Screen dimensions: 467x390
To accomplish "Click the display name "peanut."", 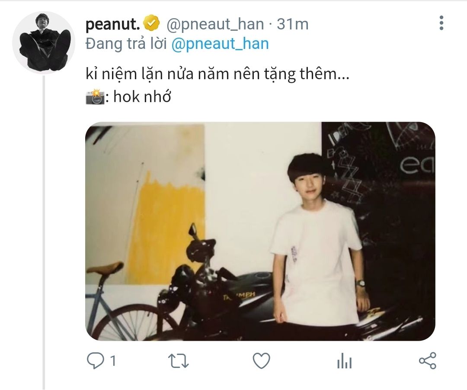I will pos(112,24).
